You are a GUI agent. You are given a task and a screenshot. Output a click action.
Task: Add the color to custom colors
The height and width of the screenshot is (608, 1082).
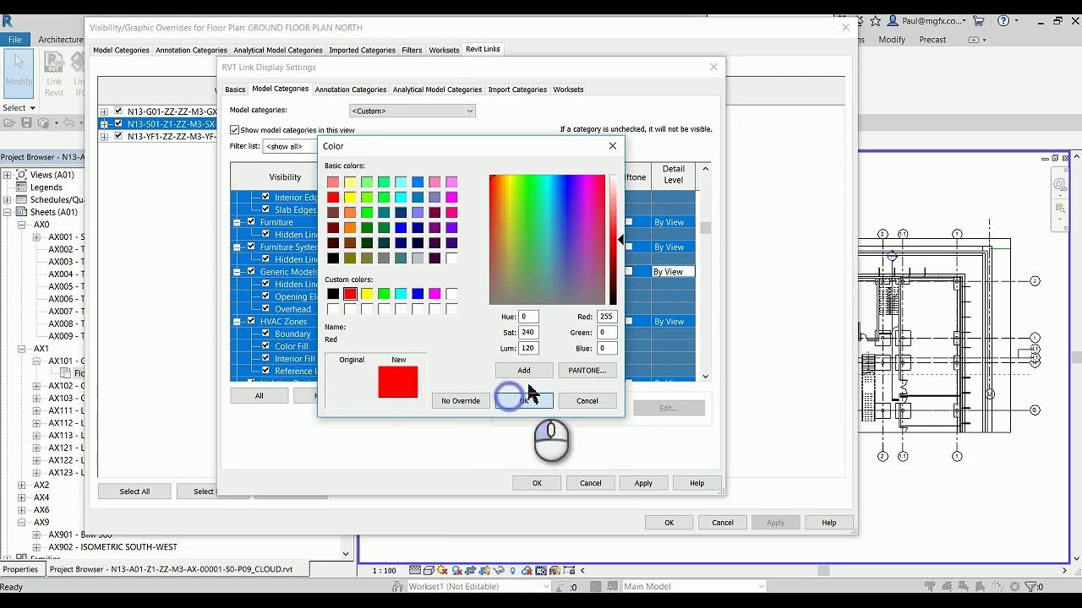pyautogui.click(x=523, y=371)
